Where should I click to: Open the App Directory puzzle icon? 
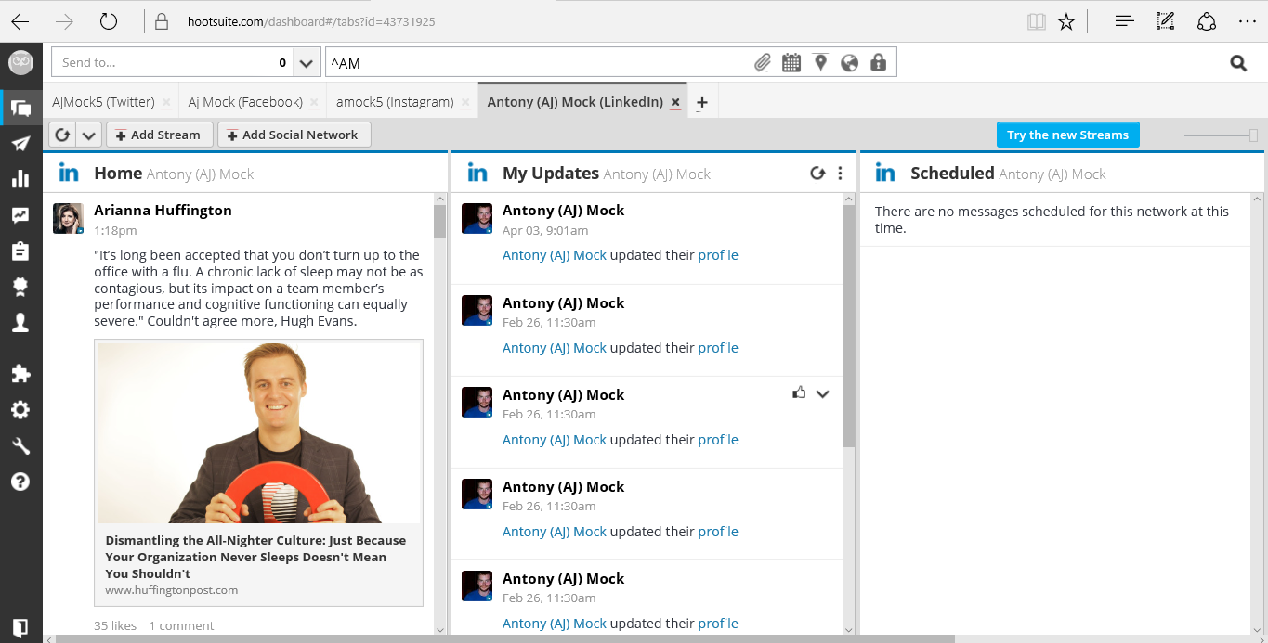click(20, 374)
